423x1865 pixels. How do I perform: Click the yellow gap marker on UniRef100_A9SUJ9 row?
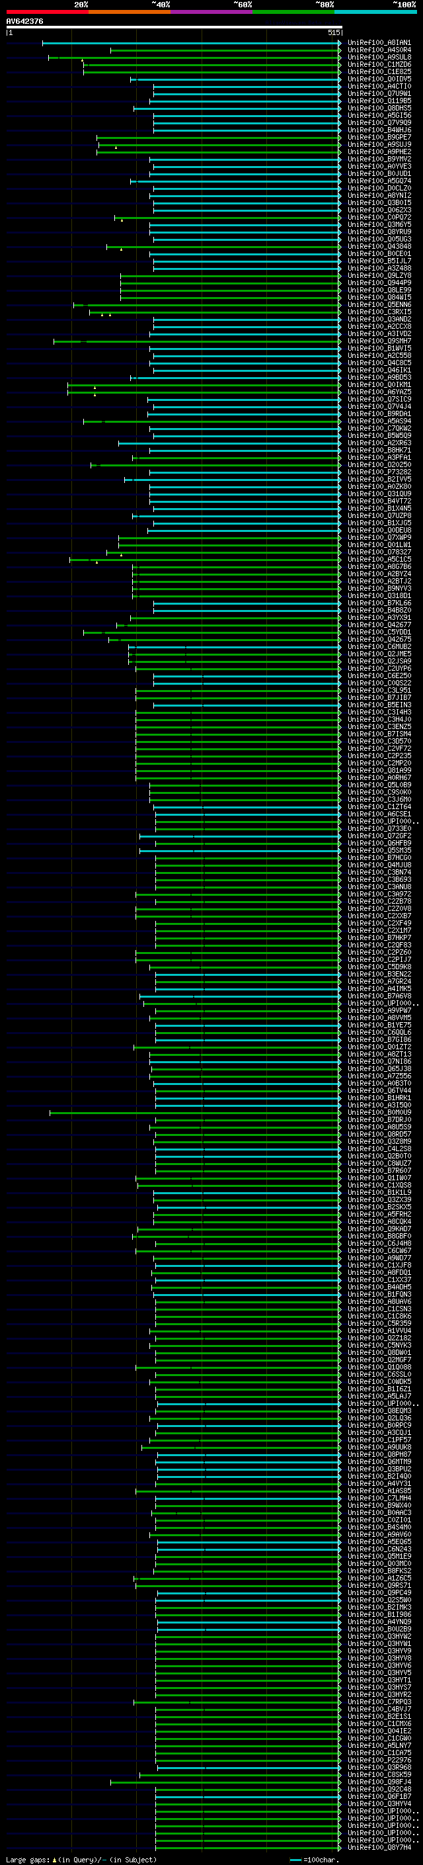click(116, 147)
